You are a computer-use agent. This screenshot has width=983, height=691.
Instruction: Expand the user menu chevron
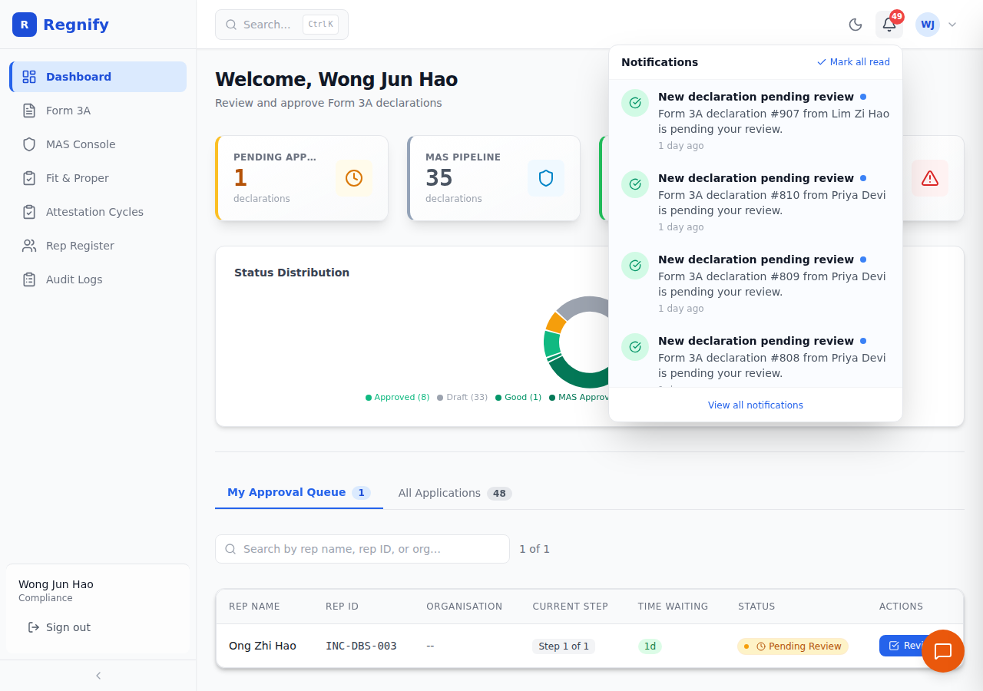click(952, 25)
